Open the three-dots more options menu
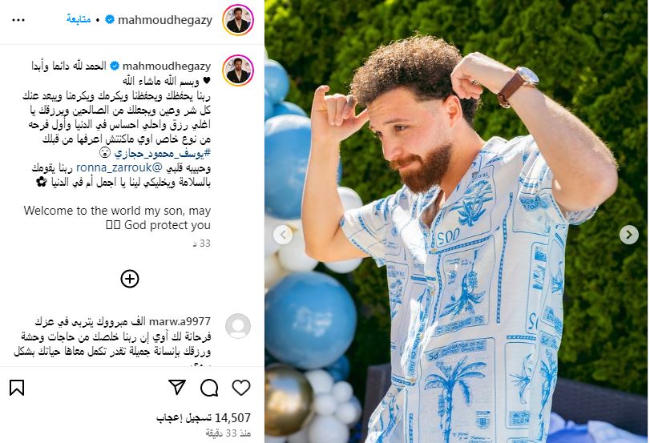The height and width of the screenshot is (443, 650). click(x=18, y=20)
